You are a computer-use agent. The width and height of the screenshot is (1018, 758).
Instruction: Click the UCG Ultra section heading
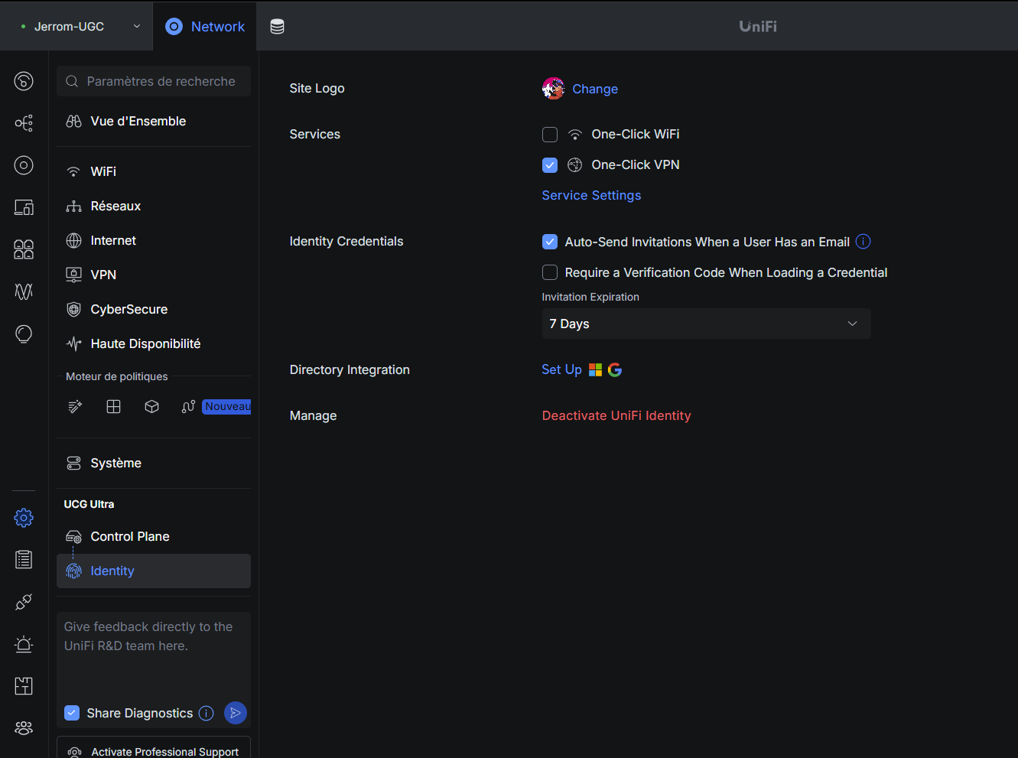click(x=89, y=504)
